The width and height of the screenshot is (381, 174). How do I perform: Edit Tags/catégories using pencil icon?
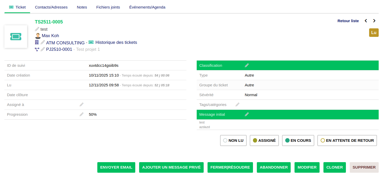237,105
